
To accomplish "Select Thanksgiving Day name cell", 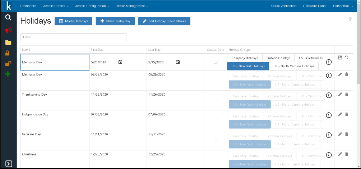I will click(x=55, y=100).
